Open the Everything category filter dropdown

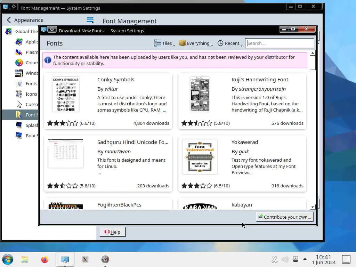[x=196, y=43]
